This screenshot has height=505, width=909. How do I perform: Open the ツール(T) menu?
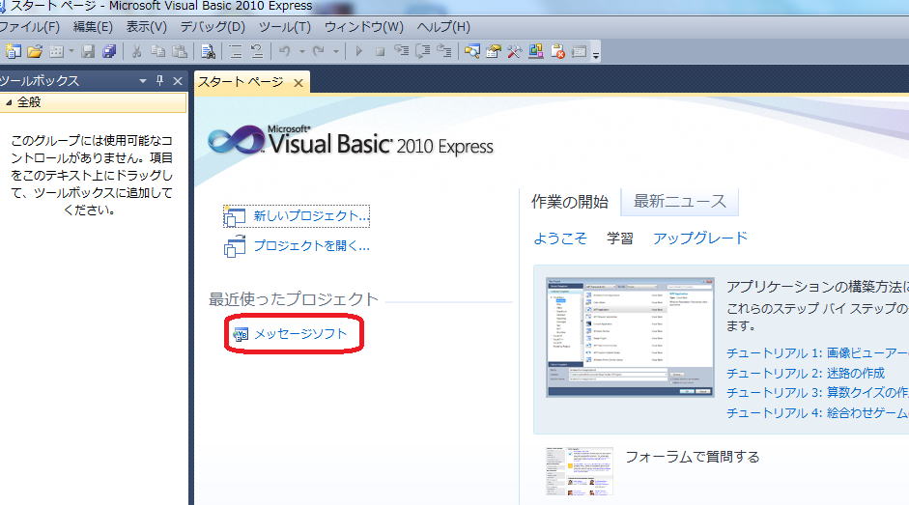tap(285, 27)
